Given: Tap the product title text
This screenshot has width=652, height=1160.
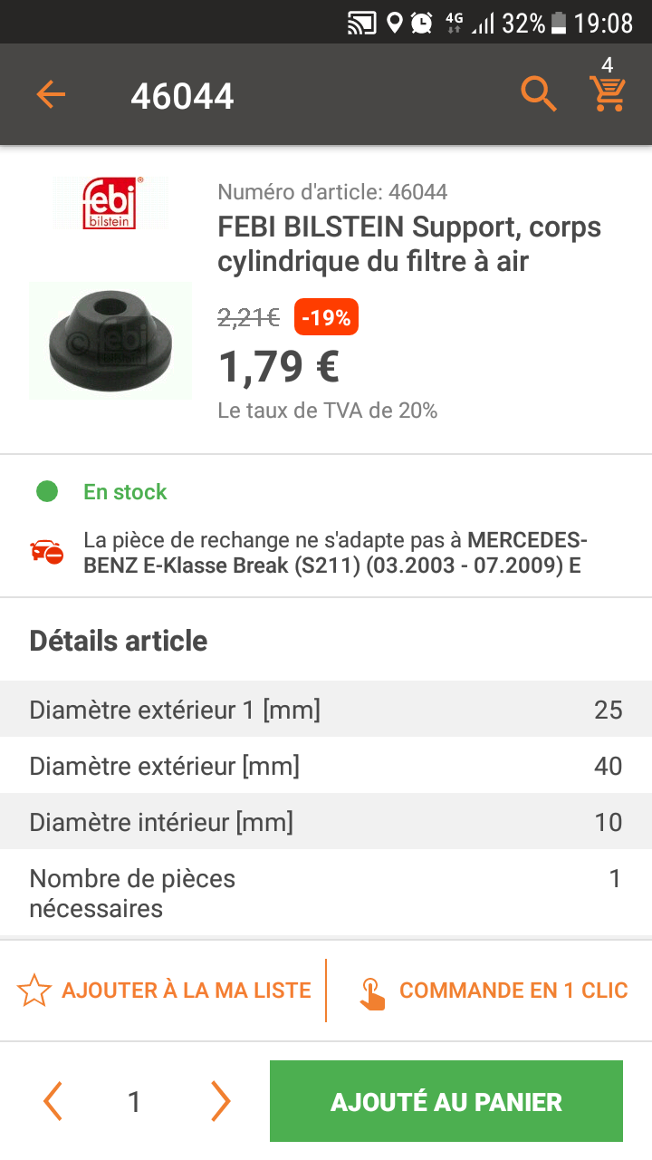Looking at the screenshot, I should (409, 244).
